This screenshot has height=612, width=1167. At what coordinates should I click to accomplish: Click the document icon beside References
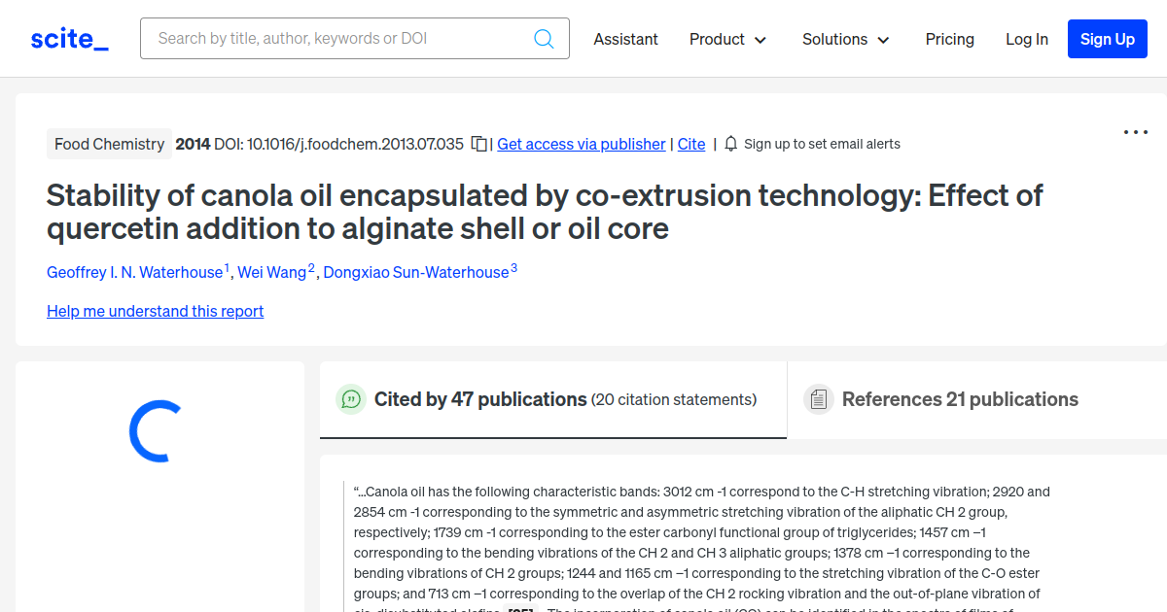[x=819, y=398]
